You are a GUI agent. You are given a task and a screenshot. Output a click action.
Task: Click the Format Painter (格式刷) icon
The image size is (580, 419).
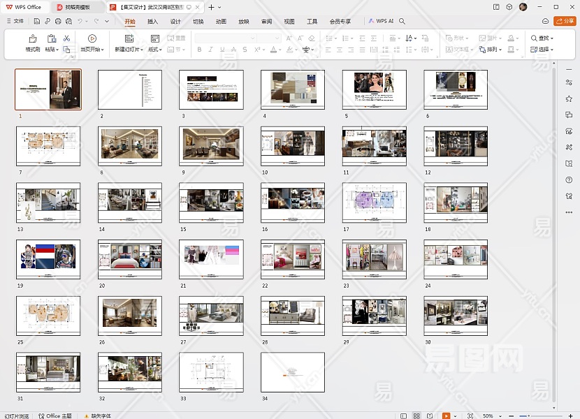[x=33, y=38]
